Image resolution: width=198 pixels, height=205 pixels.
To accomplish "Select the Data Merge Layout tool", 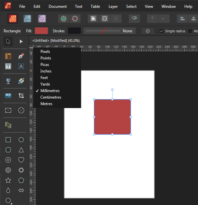I will (8, 125).
